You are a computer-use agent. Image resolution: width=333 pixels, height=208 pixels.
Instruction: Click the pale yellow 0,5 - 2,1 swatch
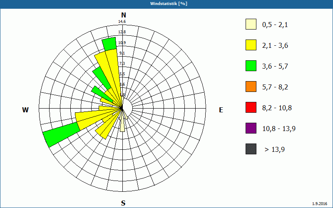(x=251, y=24)
